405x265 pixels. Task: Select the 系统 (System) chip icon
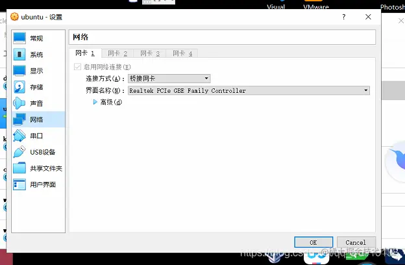(19, 55)
